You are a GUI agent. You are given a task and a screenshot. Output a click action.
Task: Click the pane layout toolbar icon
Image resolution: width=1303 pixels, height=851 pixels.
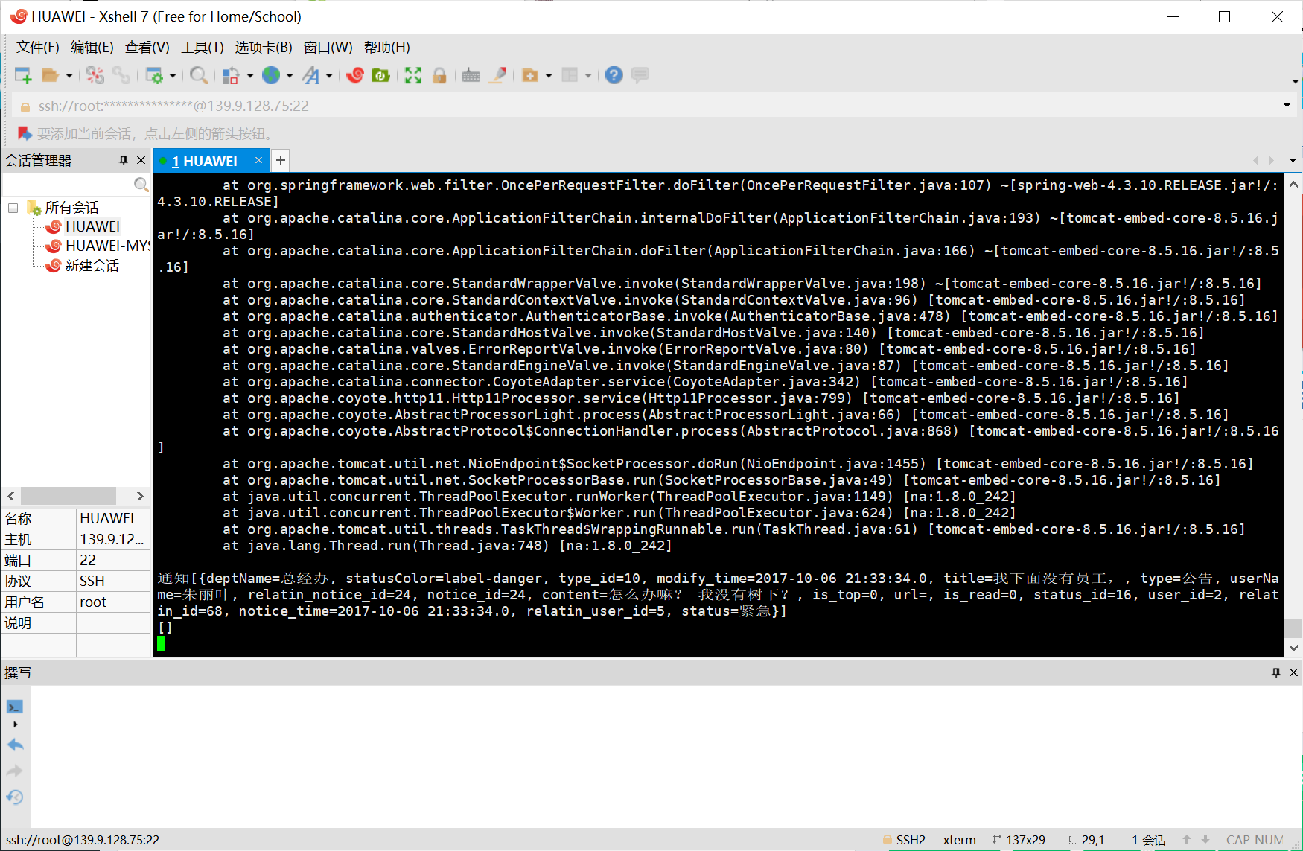coord(570,75)
